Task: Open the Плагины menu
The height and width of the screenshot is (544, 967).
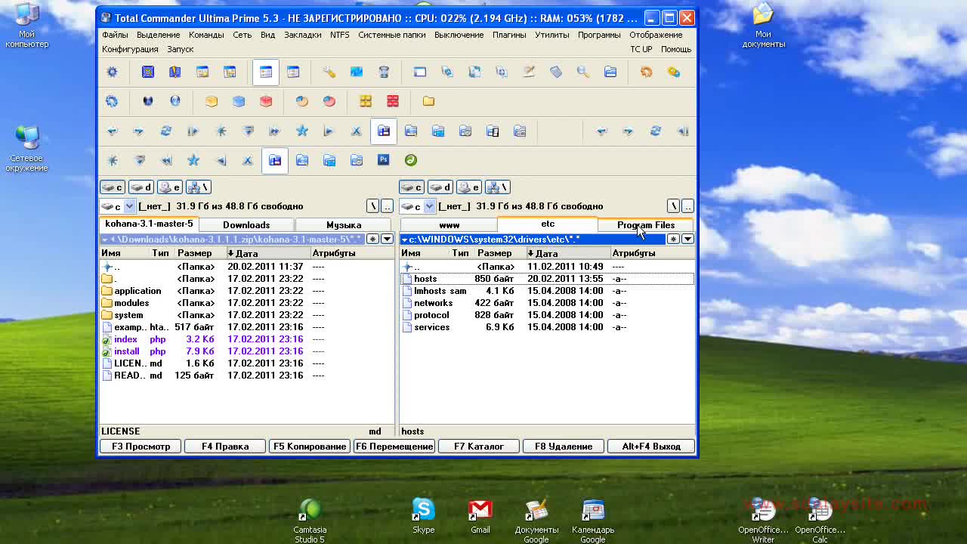Action: click(509, 35)
